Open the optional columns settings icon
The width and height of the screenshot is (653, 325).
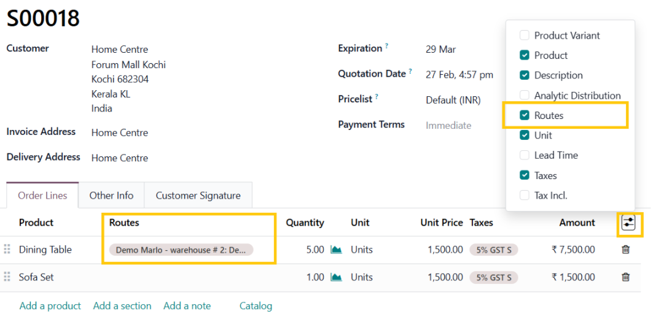(628, 223)
